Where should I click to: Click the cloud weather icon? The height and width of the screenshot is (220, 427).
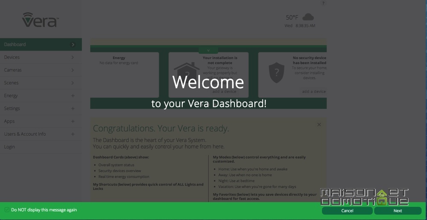[x=308, y=17]
